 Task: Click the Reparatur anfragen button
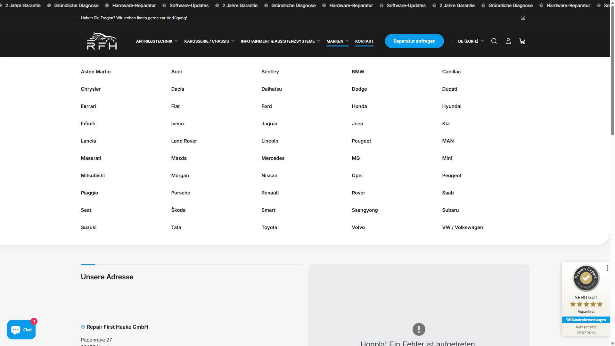pos(414,41)
